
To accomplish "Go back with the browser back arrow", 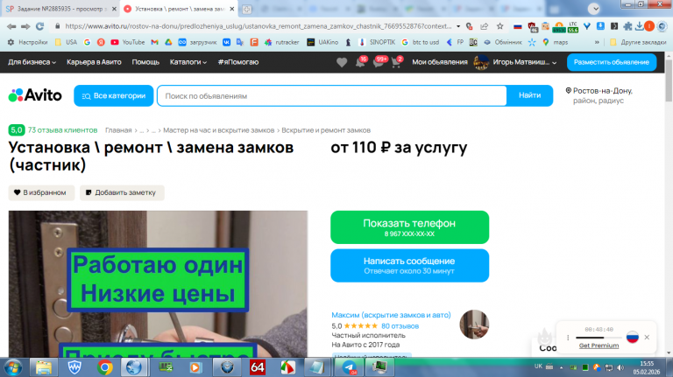I will point(11,26).
